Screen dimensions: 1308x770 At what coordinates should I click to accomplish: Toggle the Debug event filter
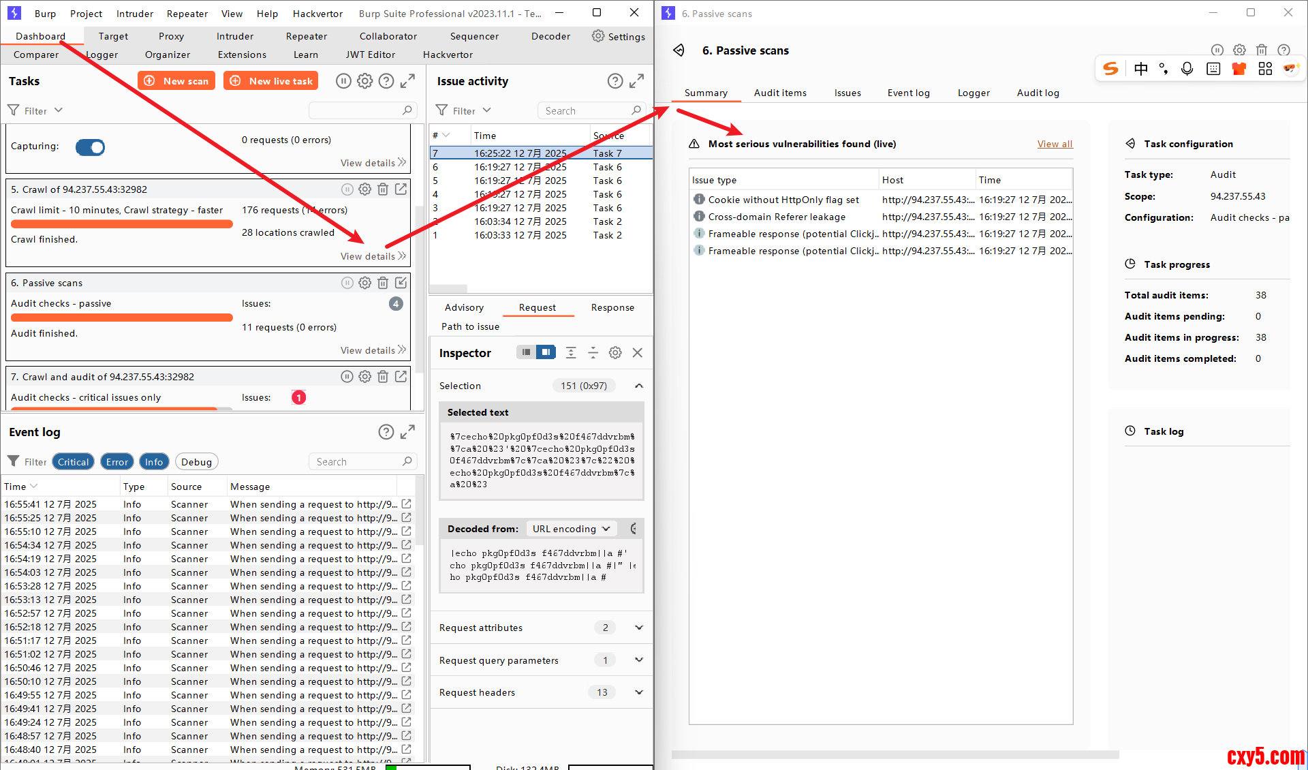pyautogui.click(x=196, y=462)
